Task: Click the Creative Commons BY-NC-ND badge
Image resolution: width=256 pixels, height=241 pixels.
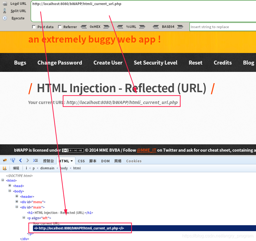Action: tap(73, 150)
